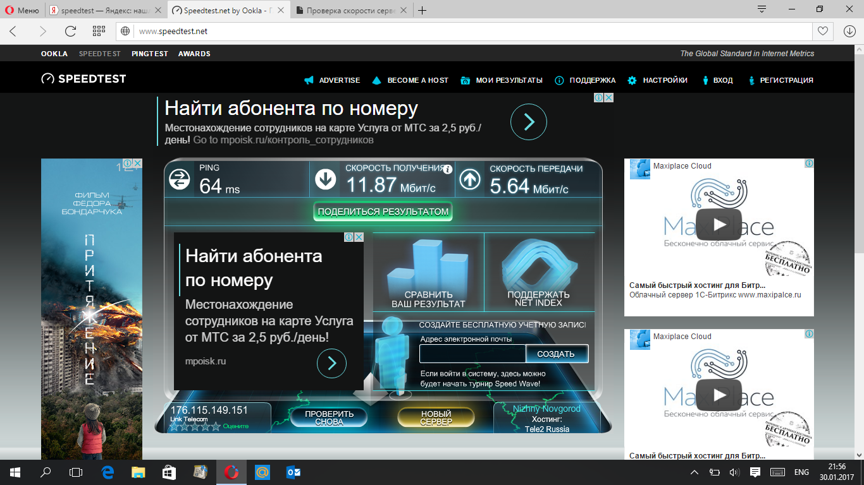Click the site info globe icon

[126, 31]
